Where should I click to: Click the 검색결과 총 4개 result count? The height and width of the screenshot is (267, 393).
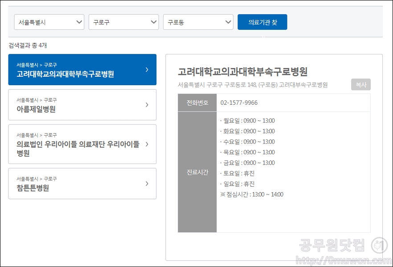pyautogui.click(x=28, y=45)
